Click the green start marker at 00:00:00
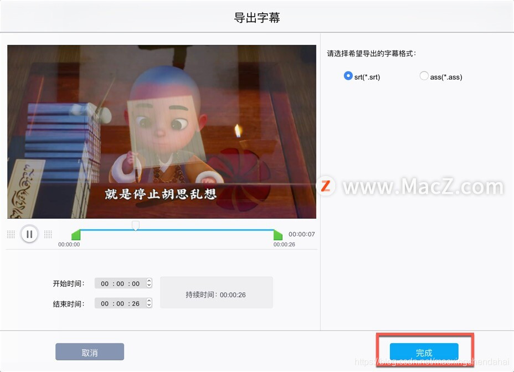Viewport: 514px width, 372px height. click(x=76, y=235)
